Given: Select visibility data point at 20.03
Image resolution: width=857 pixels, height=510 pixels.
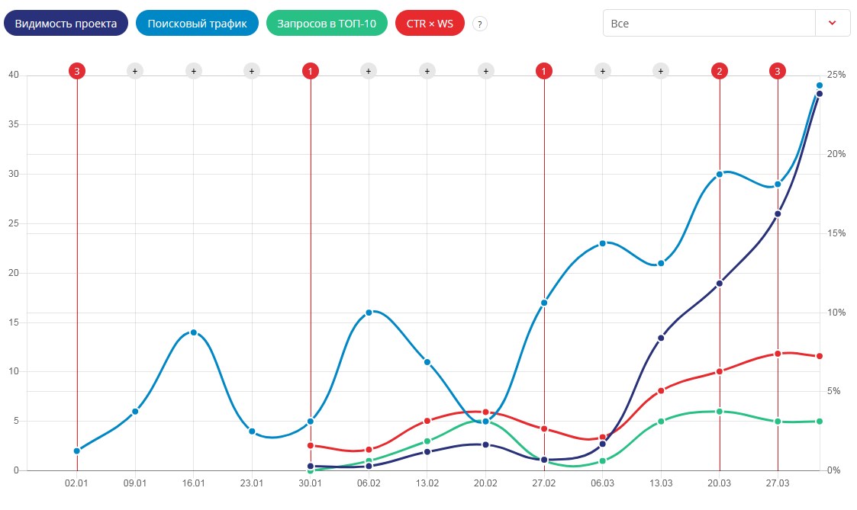Looking at the screenshot, I should 720,284.
